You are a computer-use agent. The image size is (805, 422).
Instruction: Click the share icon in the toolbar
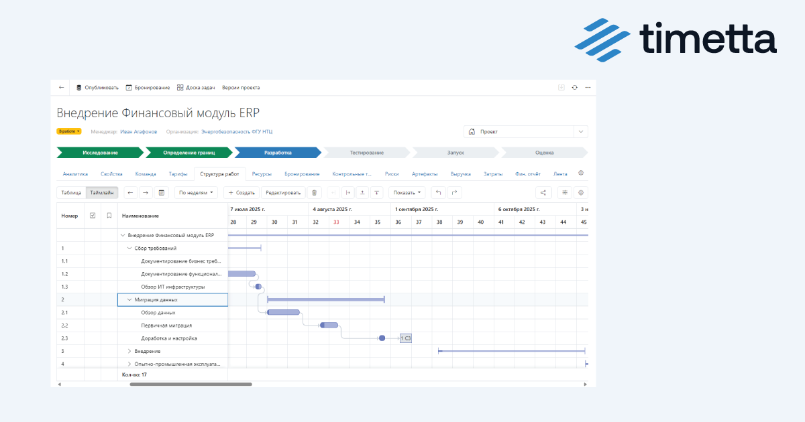[543, 193]
